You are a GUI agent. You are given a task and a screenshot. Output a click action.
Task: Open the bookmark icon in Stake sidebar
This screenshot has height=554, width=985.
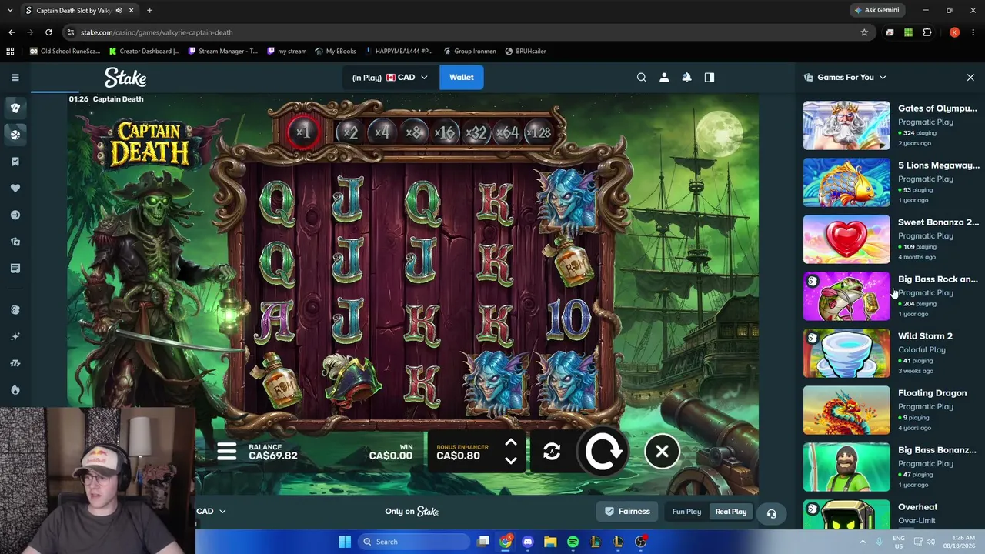coord(15,162)
